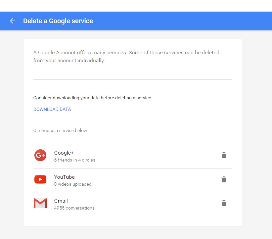Select the YouTube service name
Screen dimensions: 272x239
coord(65,177)
